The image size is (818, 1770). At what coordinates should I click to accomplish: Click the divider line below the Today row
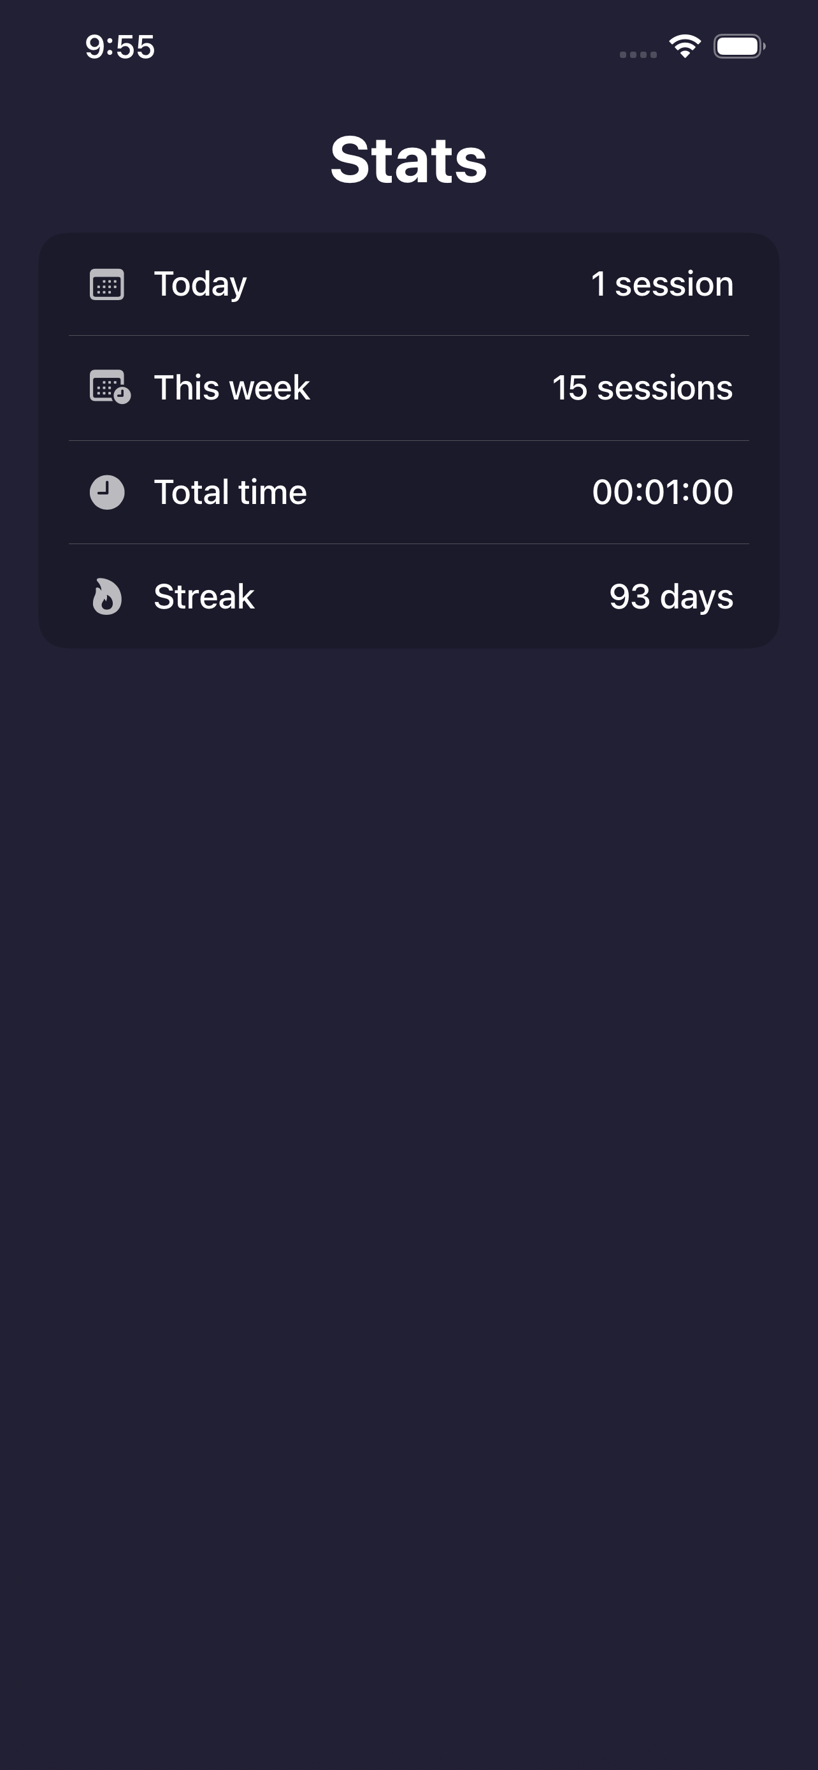click(x=408, y=336)
